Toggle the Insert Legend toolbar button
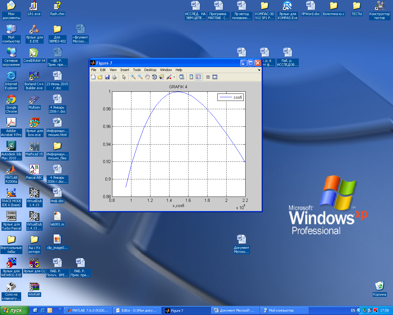 (198, 77)
